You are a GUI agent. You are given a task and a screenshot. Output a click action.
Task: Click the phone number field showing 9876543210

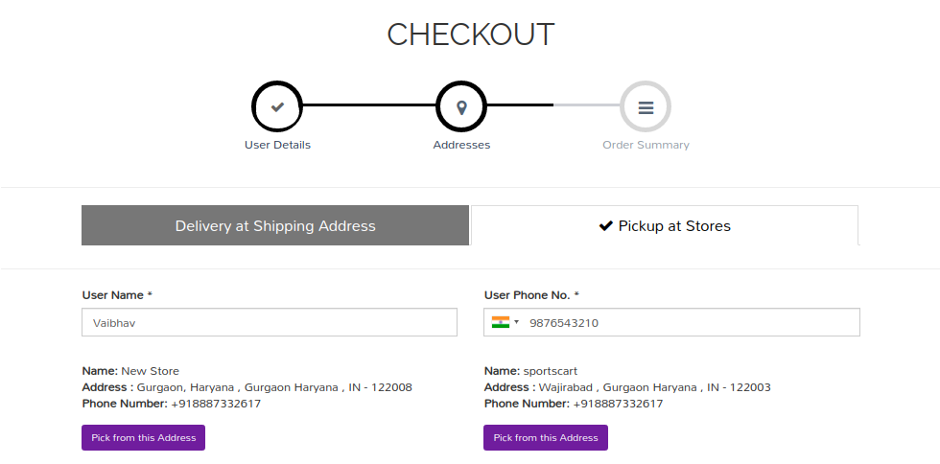[672, 322]
